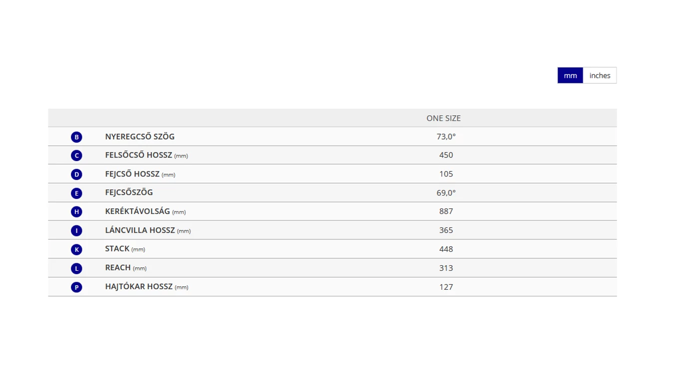Image resolution: width=674 pixels, height=374 pixels.
Task: Select the L badge next to Reach
Action: point(76,268)
